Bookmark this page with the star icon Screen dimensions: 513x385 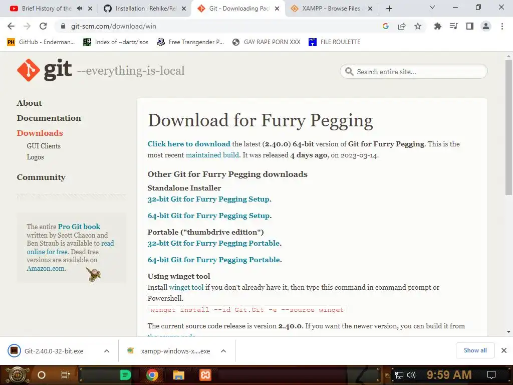tap(418, 26)
